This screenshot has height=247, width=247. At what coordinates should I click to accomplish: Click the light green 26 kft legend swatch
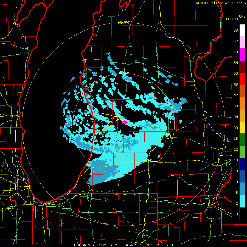point(242,152)
